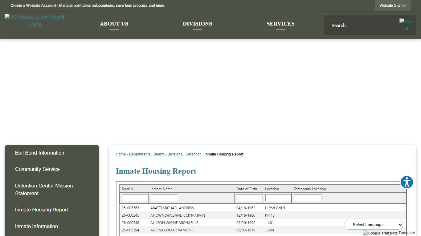Click the Inmate Name filter box
The height and width of the screenshot is (236, 421).
[164, 197]
